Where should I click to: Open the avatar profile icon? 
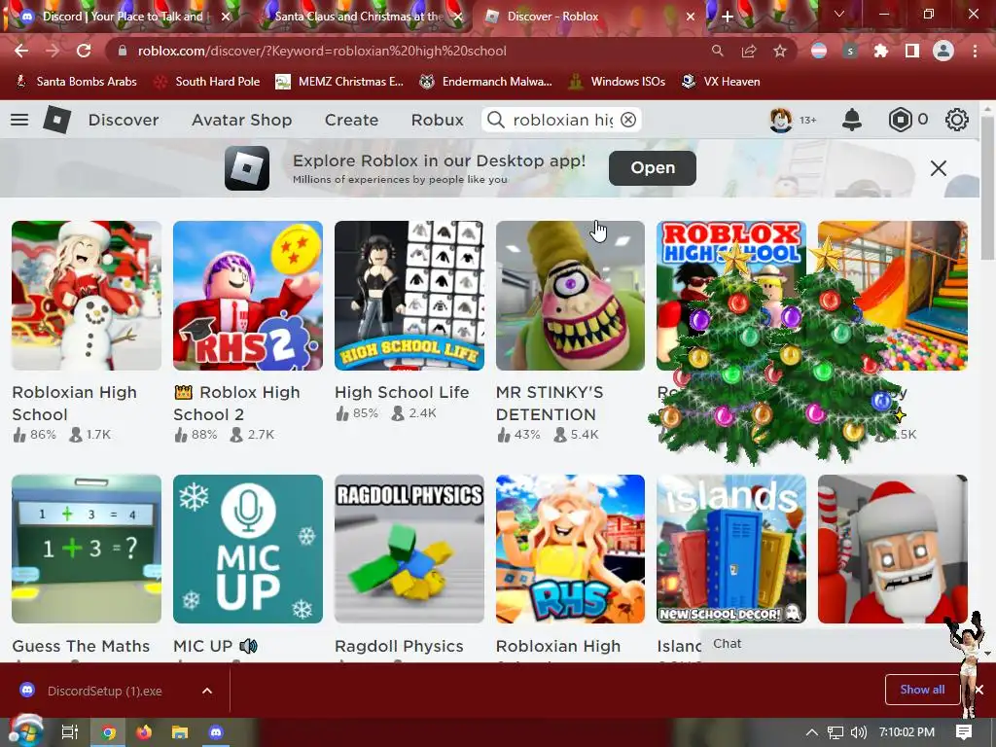click(x=781, y=120)
